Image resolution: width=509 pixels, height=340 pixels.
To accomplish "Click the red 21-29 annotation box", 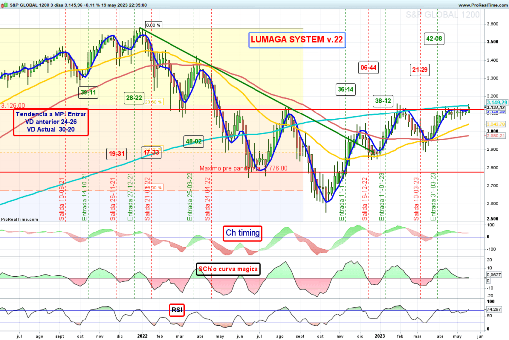I will (420, 70).
